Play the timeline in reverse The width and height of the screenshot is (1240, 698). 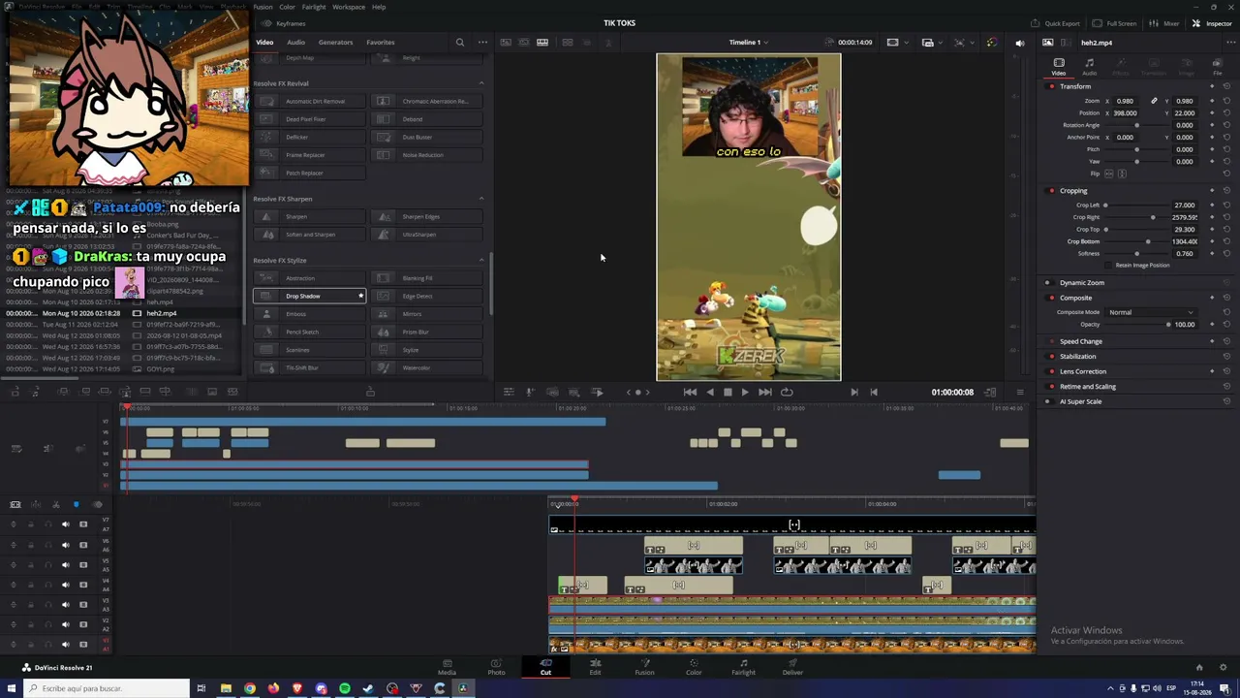710,392
